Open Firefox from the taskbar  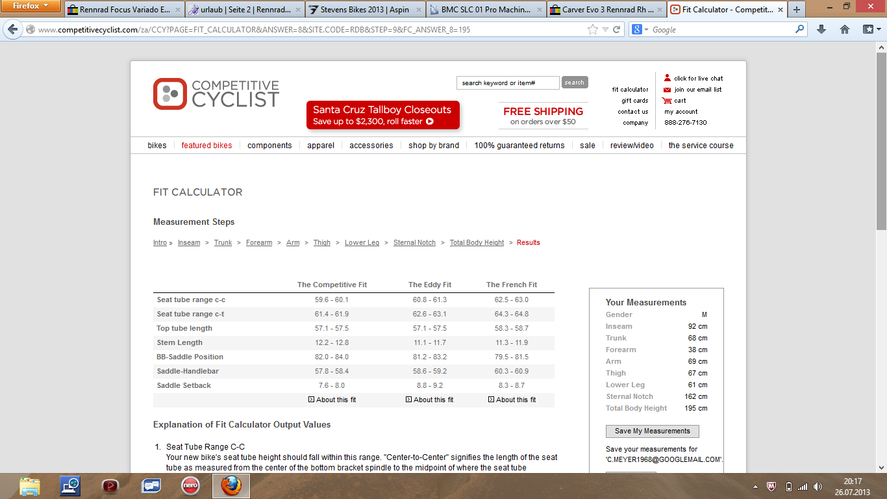pyautogui.click(x=231, y=485)
